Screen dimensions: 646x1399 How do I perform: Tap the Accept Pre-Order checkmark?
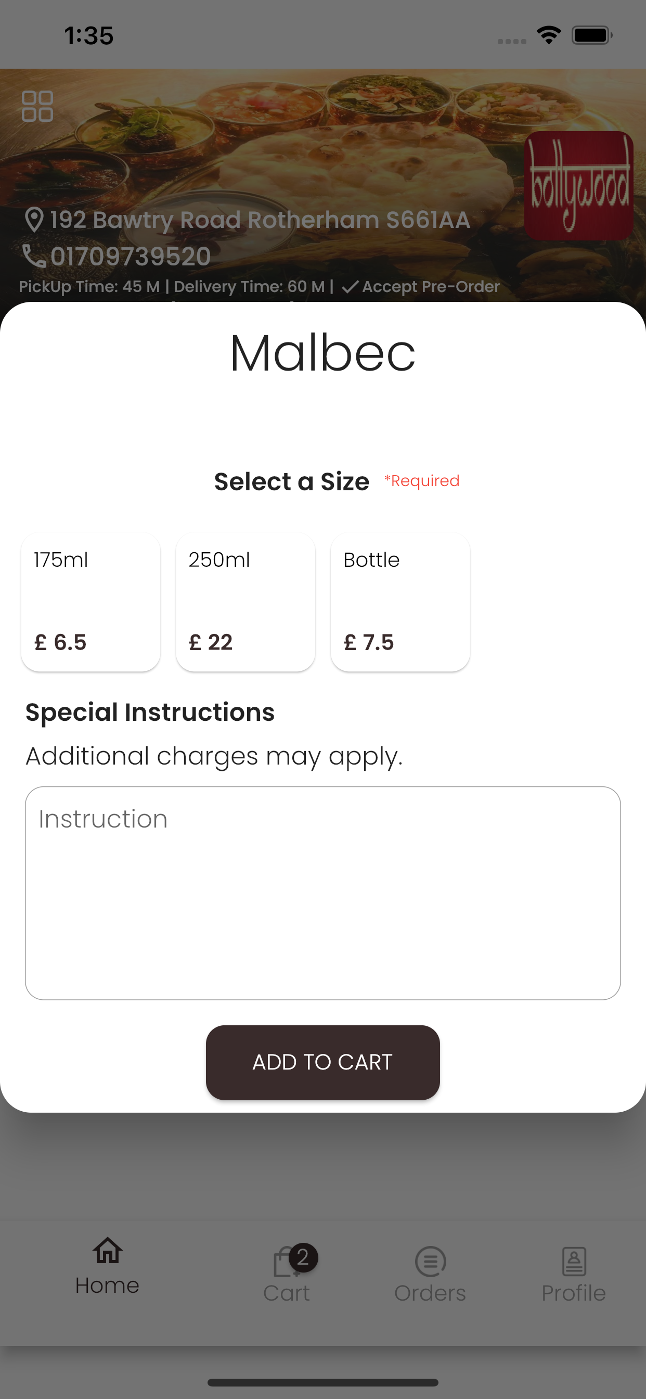tap(350, 287)
